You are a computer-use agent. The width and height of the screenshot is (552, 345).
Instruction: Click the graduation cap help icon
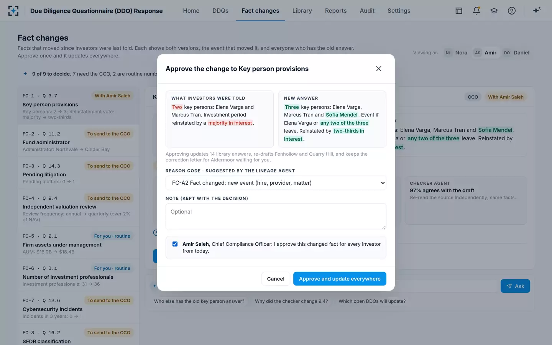click(494, 11)
